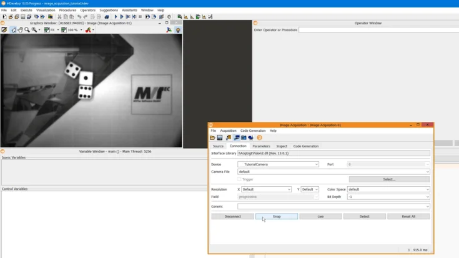The image size is (459, 258).
Task: Switch to the Parameters tab
Action: (x=261, y=146)
